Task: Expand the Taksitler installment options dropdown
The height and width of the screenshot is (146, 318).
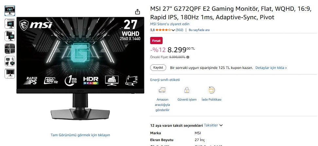Action: tap(213, 125)
